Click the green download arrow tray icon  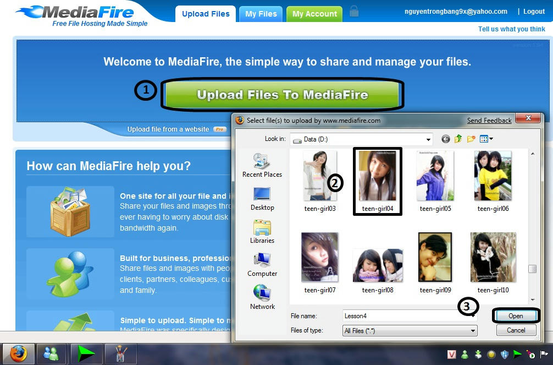(x=478, y=355)
